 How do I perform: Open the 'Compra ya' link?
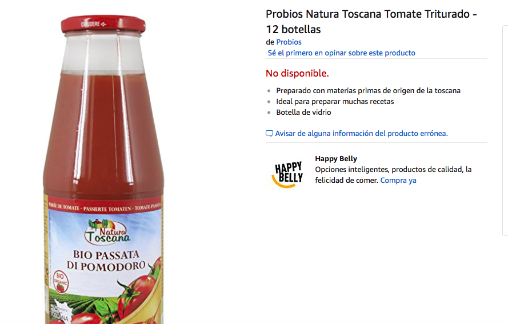(398, 181)
